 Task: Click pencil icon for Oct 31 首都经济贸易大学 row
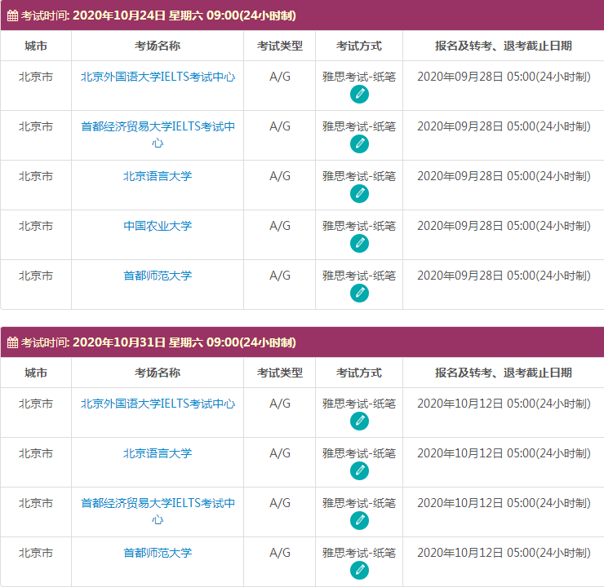(x=359, y=520)
